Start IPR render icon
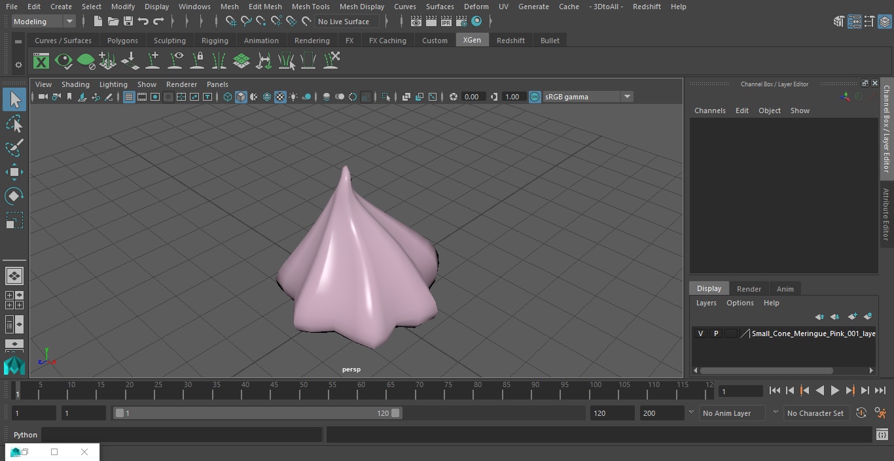This screenshot has width=894, height=461. click(446, 22)
